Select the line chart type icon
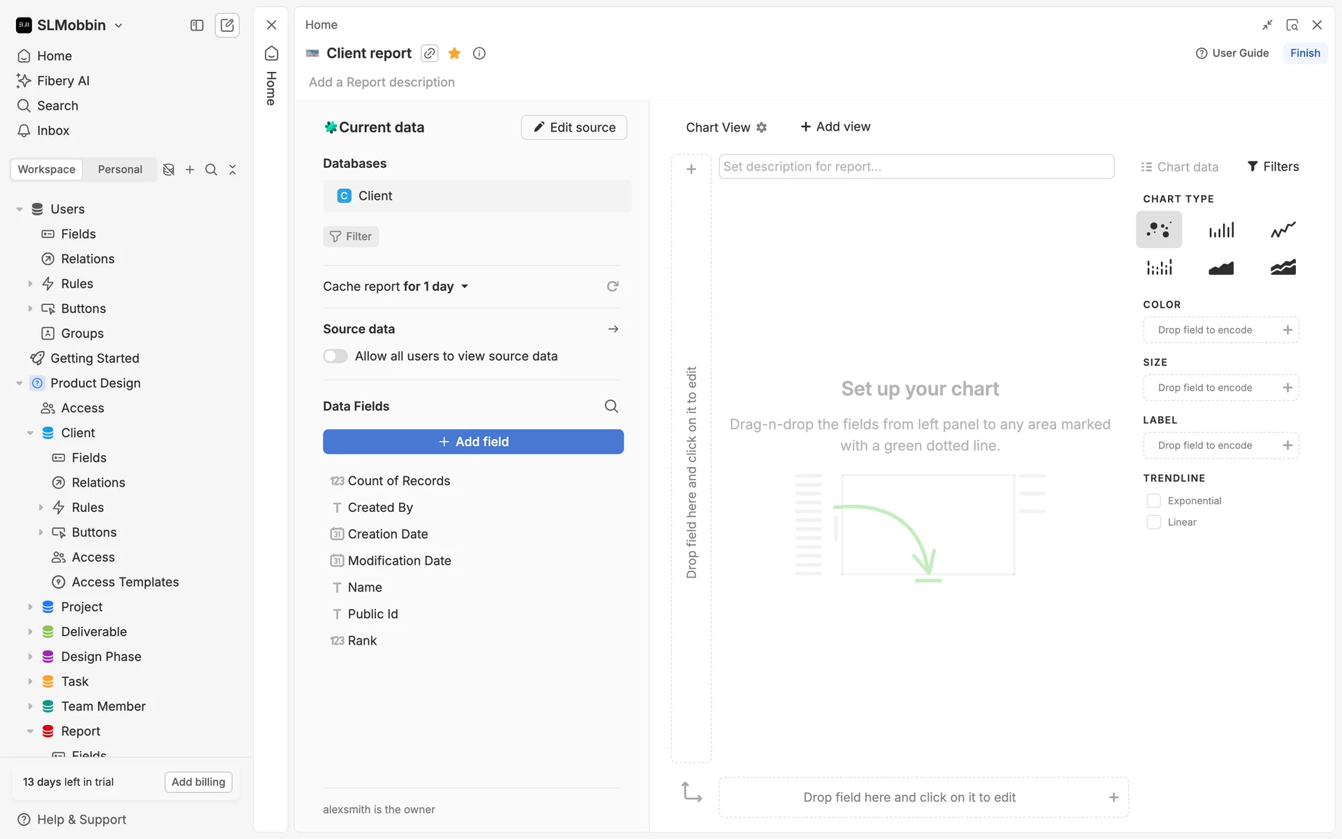 1283,229
